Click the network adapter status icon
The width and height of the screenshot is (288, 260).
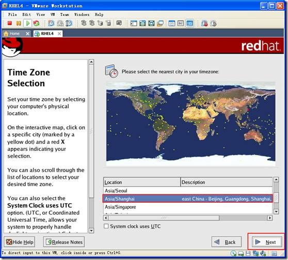pyautogui.click(x=255, y=254)
